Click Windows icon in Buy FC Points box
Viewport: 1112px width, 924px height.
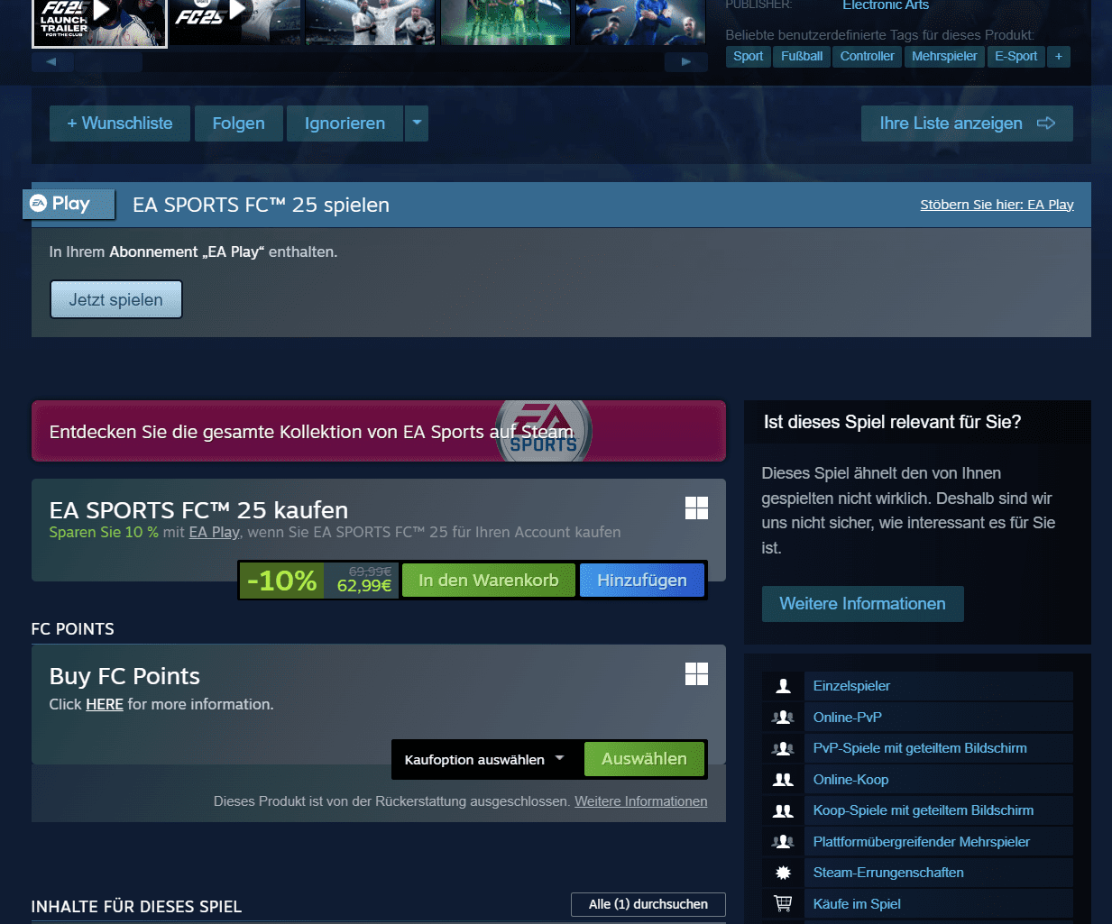[696, 673]
